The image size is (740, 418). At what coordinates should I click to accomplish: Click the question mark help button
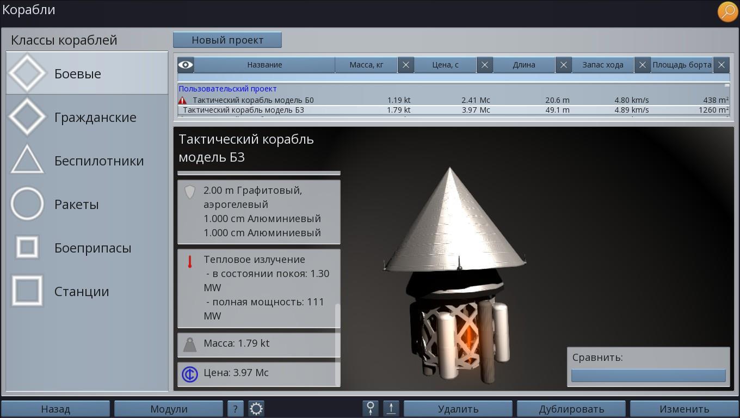click(x=235, y=409)
